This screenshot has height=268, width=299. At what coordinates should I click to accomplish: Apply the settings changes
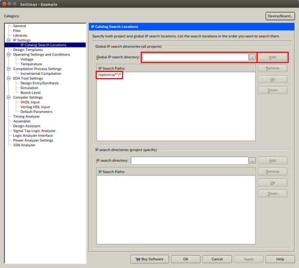pos(249,259)
